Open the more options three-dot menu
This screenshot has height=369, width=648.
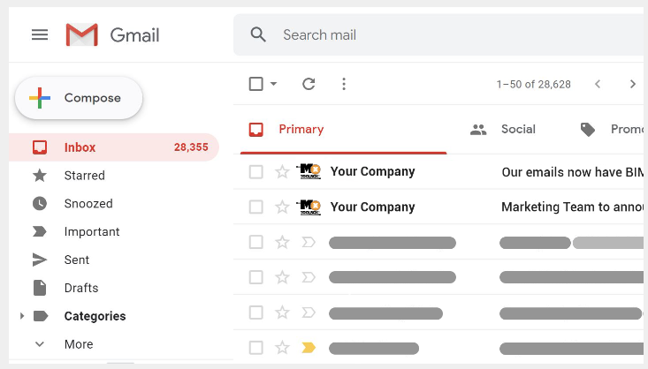click(344, 84)
